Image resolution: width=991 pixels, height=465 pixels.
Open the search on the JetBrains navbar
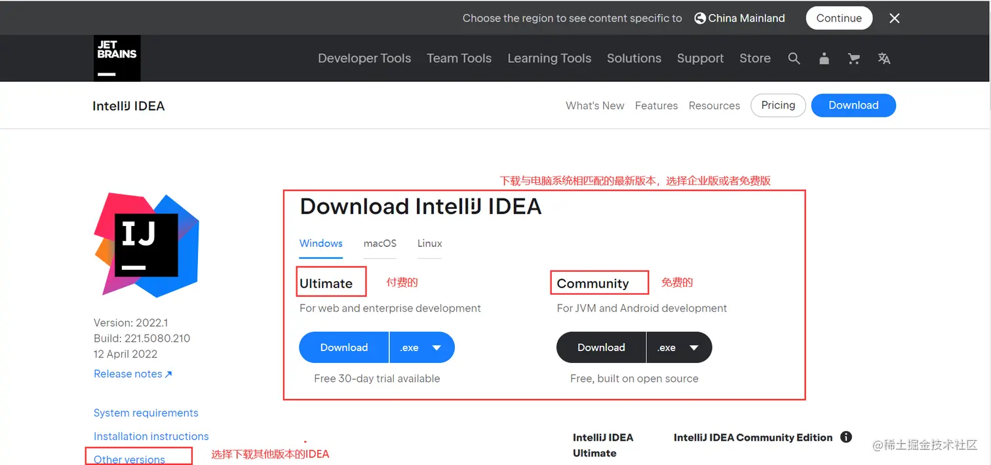[794, 58]
